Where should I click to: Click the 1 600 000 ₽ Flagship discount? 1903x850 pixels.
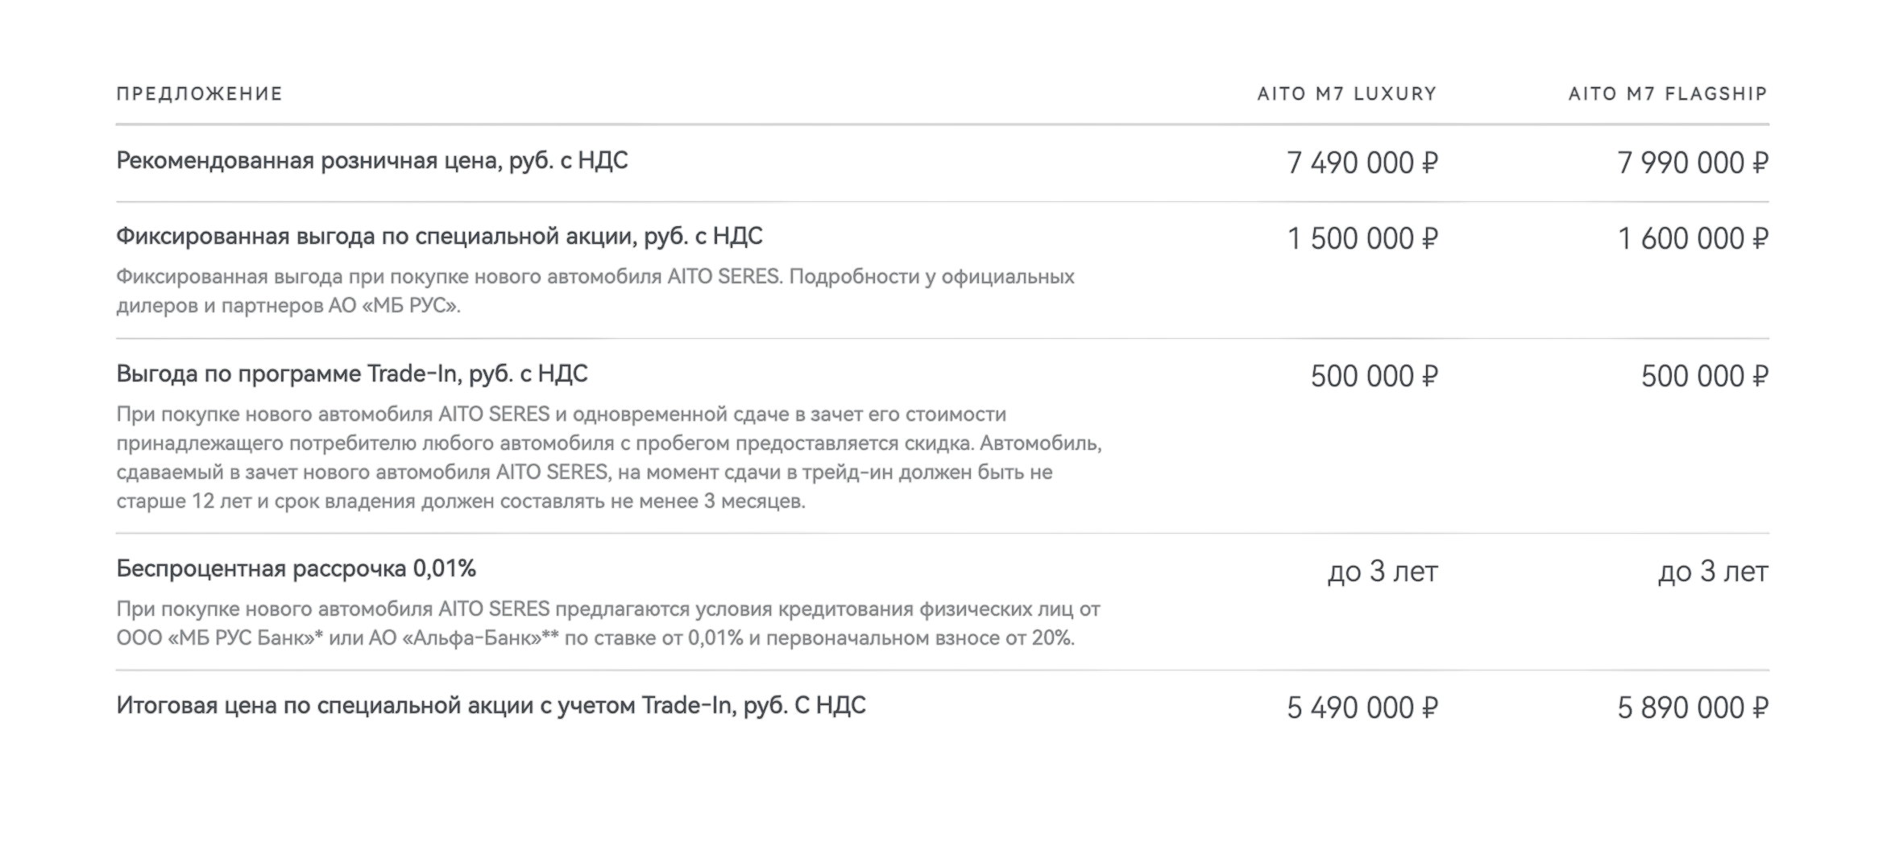click(1693, 238)
